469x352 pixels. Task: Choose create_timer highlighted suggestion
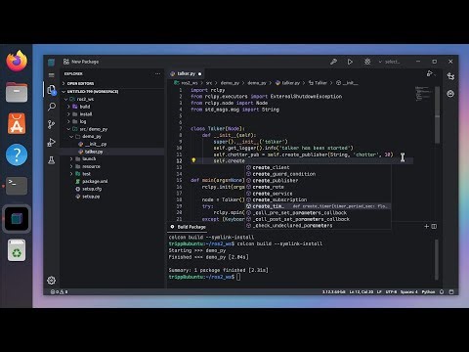318,206
